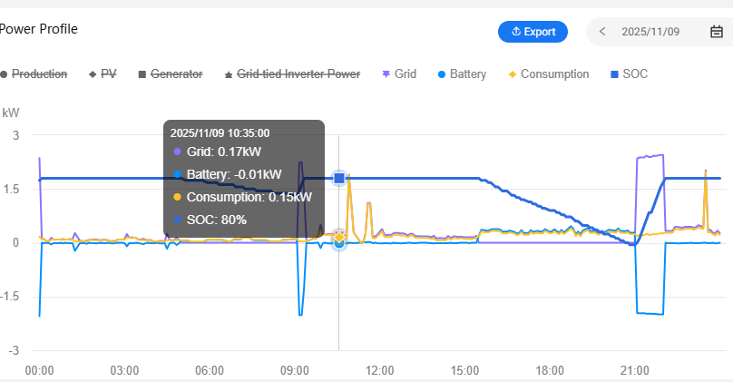Show the Production series via its legend icon
This screenshot has width=733, height=382.
click(5, 74)
